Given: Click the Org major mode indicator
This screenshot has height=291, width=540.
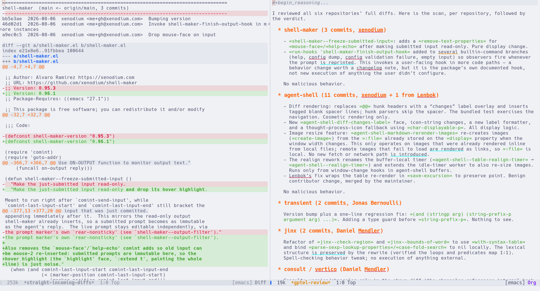Looking at the screenshot, I should point(532,283).
